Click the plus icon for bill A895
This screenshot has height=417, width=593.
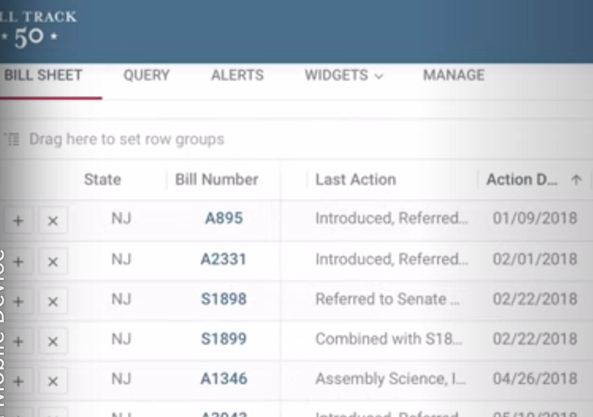[x=18, y=221]
